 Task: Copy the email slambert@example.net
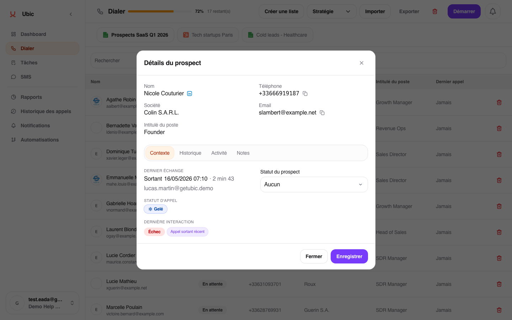[x=322, y=113]
